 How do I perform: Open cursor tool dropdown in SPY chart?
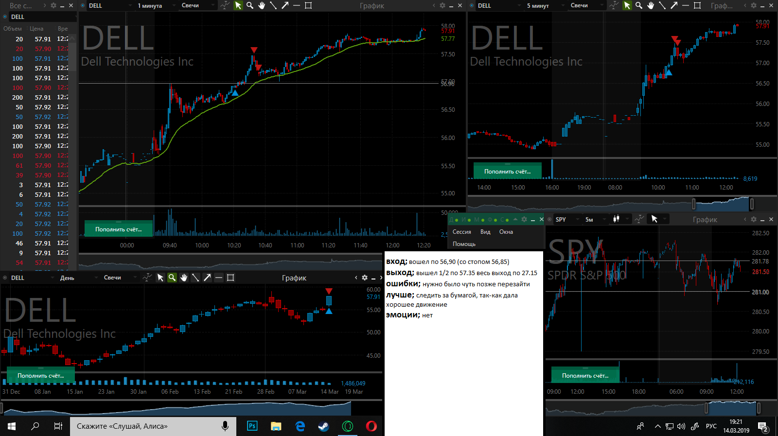(658, 219)
